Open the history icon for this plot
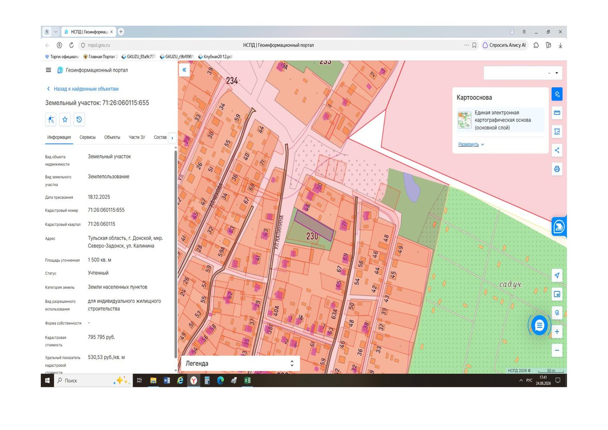The image size is (608, 430). [x=79, y=119]
